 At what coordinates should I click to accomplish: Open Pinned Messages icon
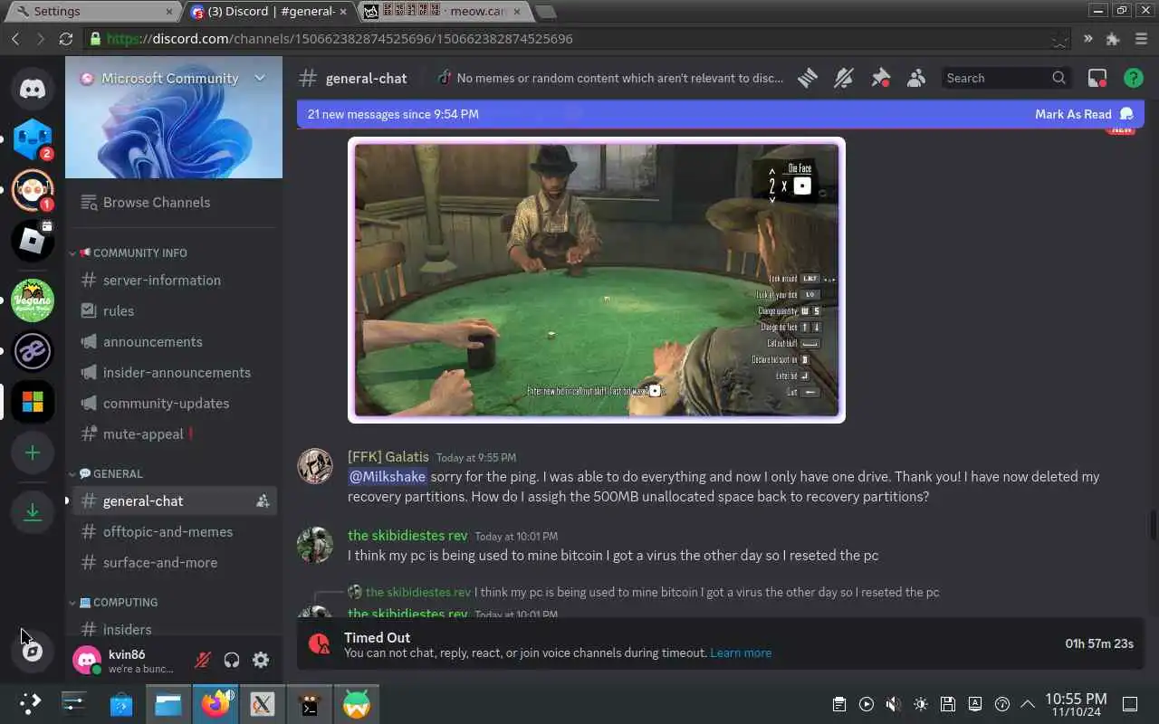[880, 79]
